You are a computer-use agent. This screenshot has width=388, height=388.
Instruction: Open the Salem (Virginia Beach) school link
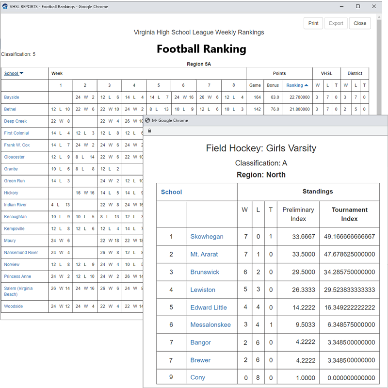(x=18, y=291)
